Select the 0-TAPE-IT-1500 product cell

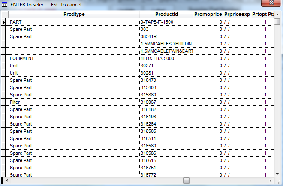pos(166,21)
